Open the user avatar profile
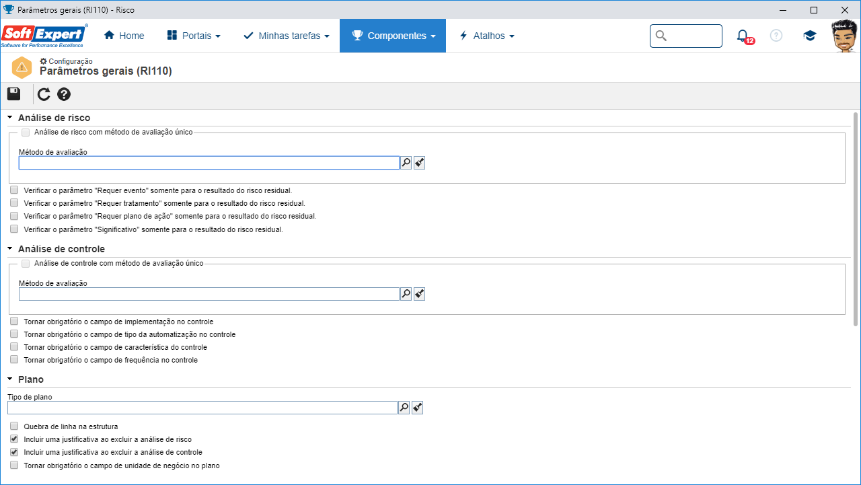 point(844,36)
